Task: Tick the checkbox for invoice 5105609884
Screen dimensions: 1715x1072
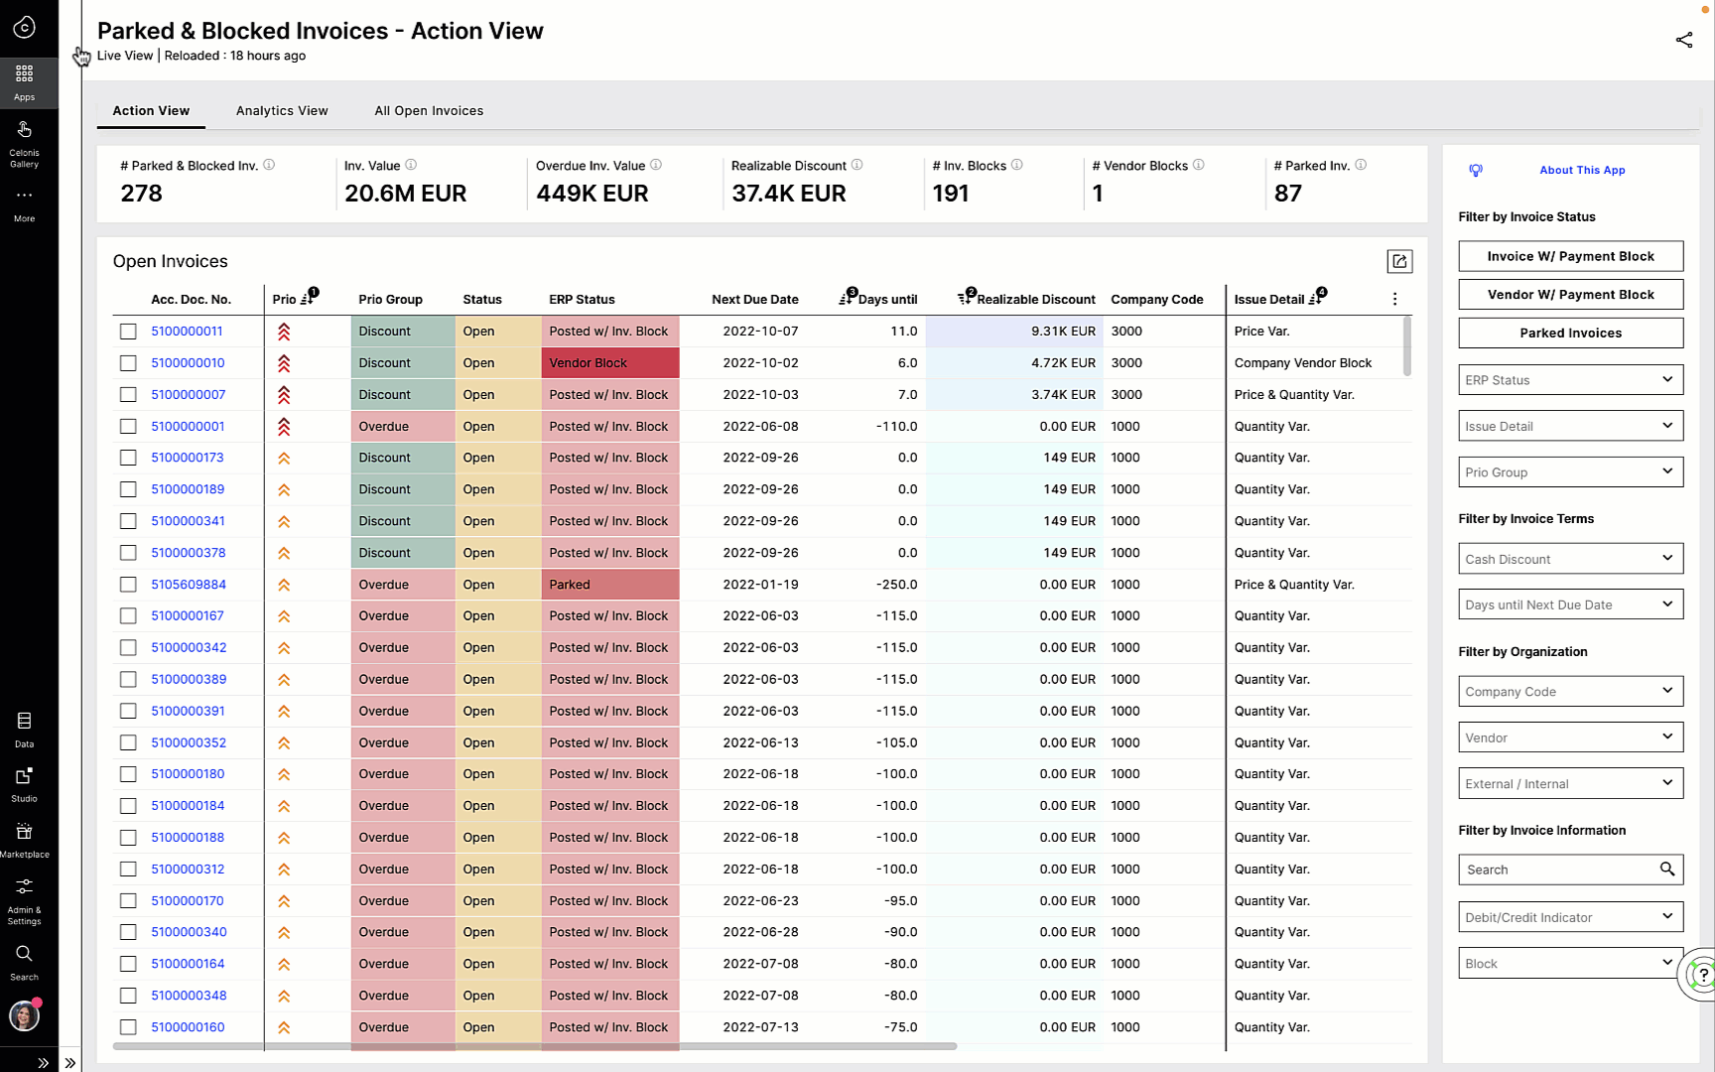Action: pyautogui.click(x=128, y=585)
